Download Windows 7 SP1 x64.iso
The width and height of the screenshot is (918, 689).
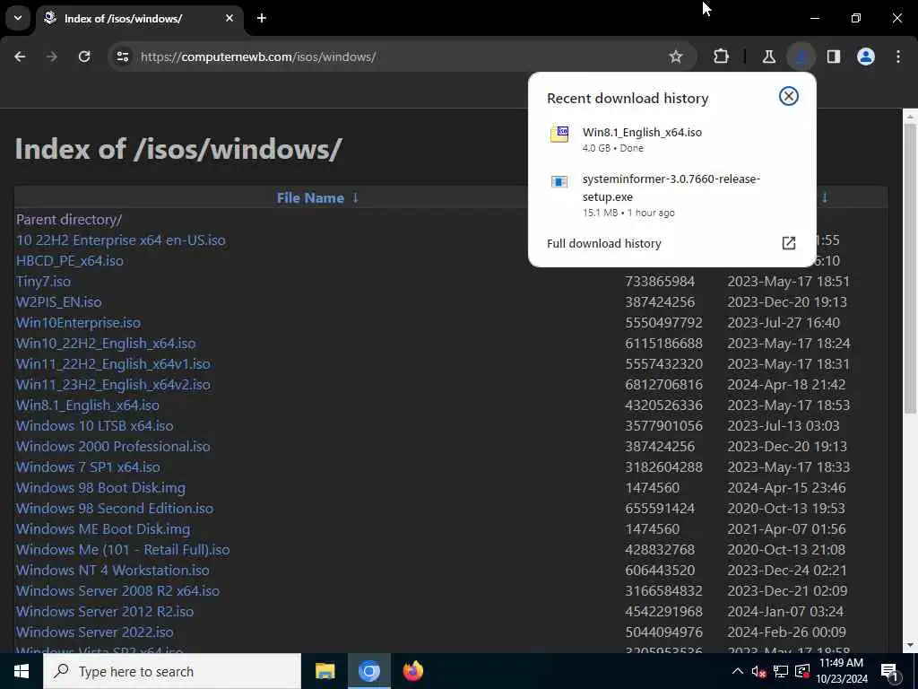click(89, 467)
